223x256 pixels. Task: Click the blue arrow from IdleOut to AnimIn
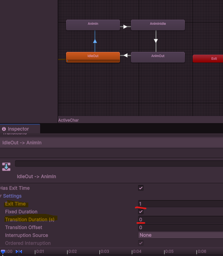click(95, 41)
